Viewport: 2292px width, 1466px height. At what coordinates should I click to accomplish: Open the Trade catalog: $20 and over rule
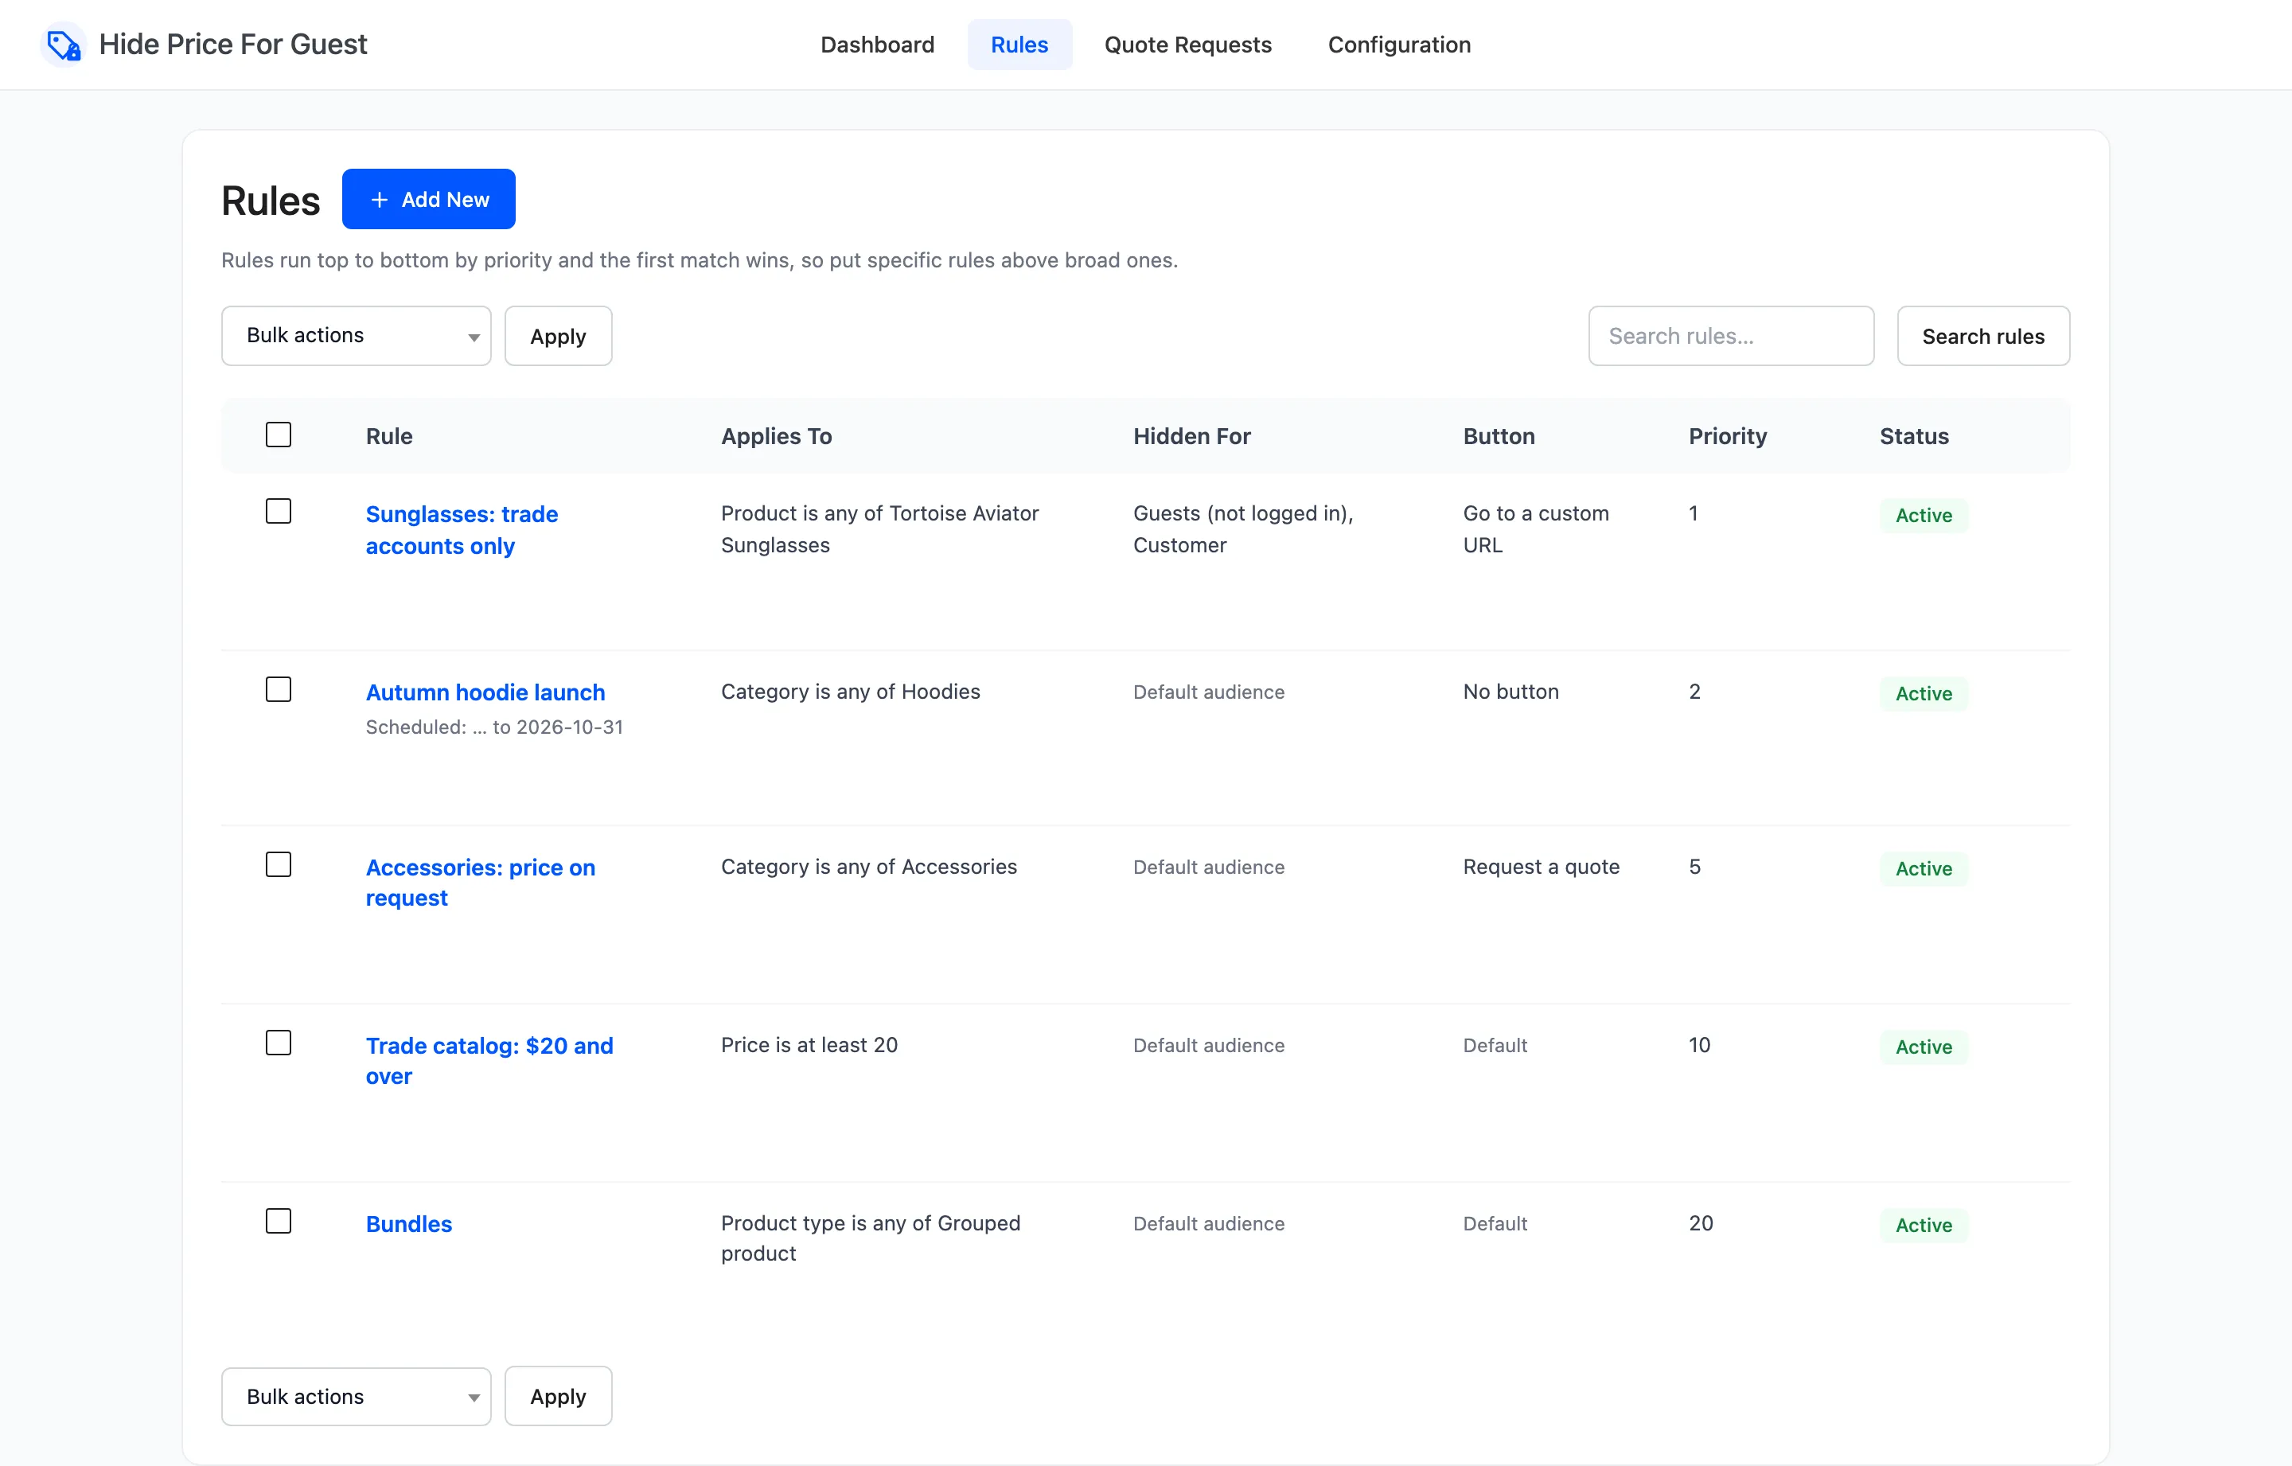click(x=489, y=1060)
